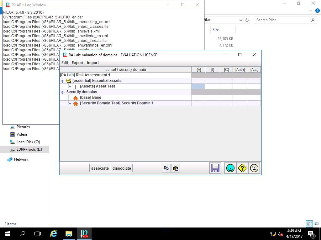Click the 4,172 KB size entry
Image resolution: width=321 pixels, height=240 pixels.
coord(226,45)
